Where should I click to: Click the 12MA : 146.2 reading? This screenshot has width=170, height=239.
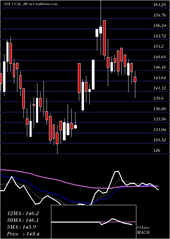(23, 213)
